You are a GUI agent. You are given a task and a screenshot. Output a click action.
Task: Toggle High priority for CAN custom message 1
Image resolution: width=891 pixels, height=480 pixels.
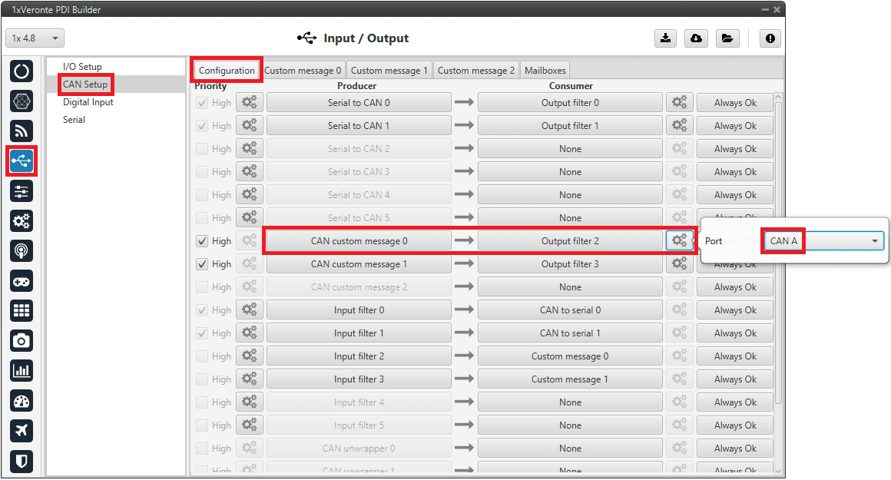202,264
